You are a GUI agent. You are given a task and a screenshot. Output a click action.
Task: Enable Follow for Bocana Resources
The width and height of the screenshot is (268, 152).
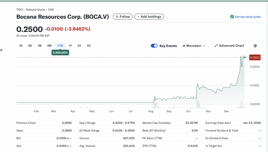(122, 16)
